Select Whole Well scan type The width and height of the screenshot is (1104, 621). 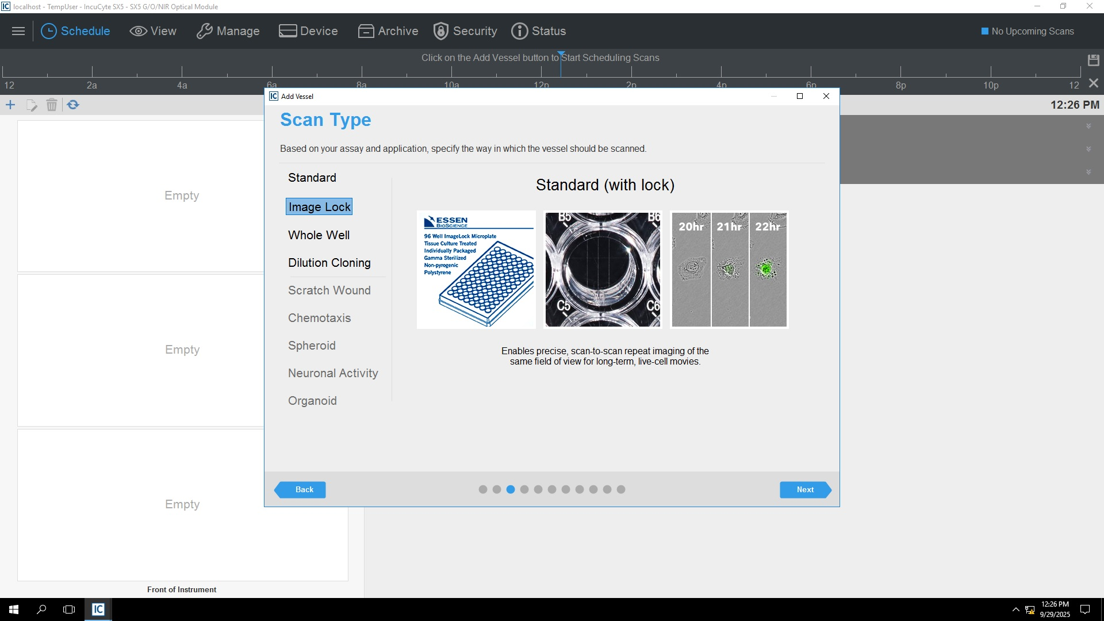319,235
